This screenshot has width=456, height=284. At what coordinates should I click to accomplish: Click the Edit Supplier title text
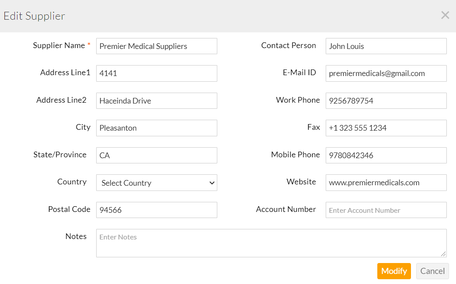[x=34, y=16]
